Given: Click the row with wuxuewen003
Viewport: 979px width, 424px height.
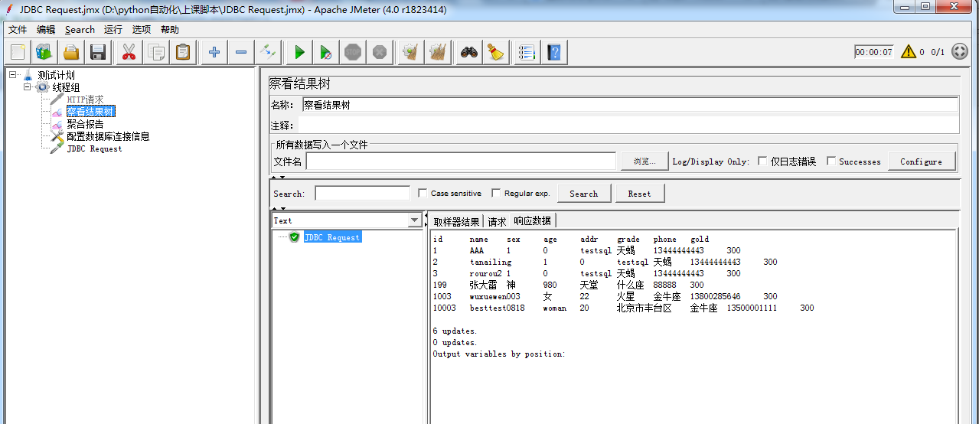Looking at the screenshot, I should (605, 296).
